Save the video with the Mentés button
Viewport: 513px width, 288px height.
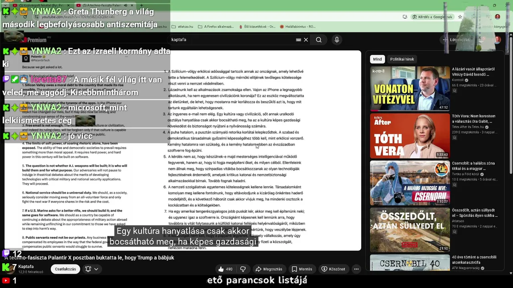click(302, 269)
